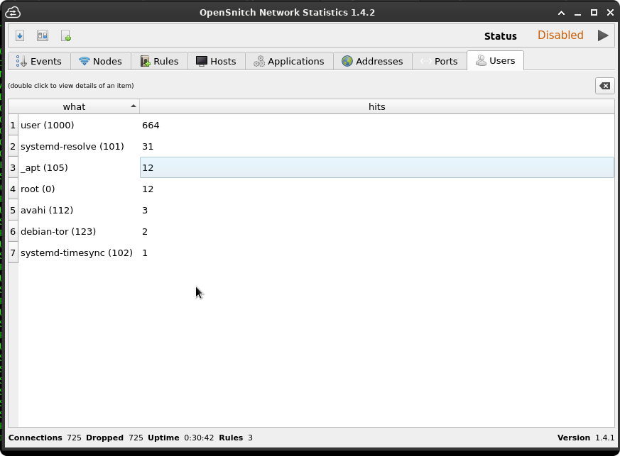Click the 'avahi (112)' entry

(79, 211)
